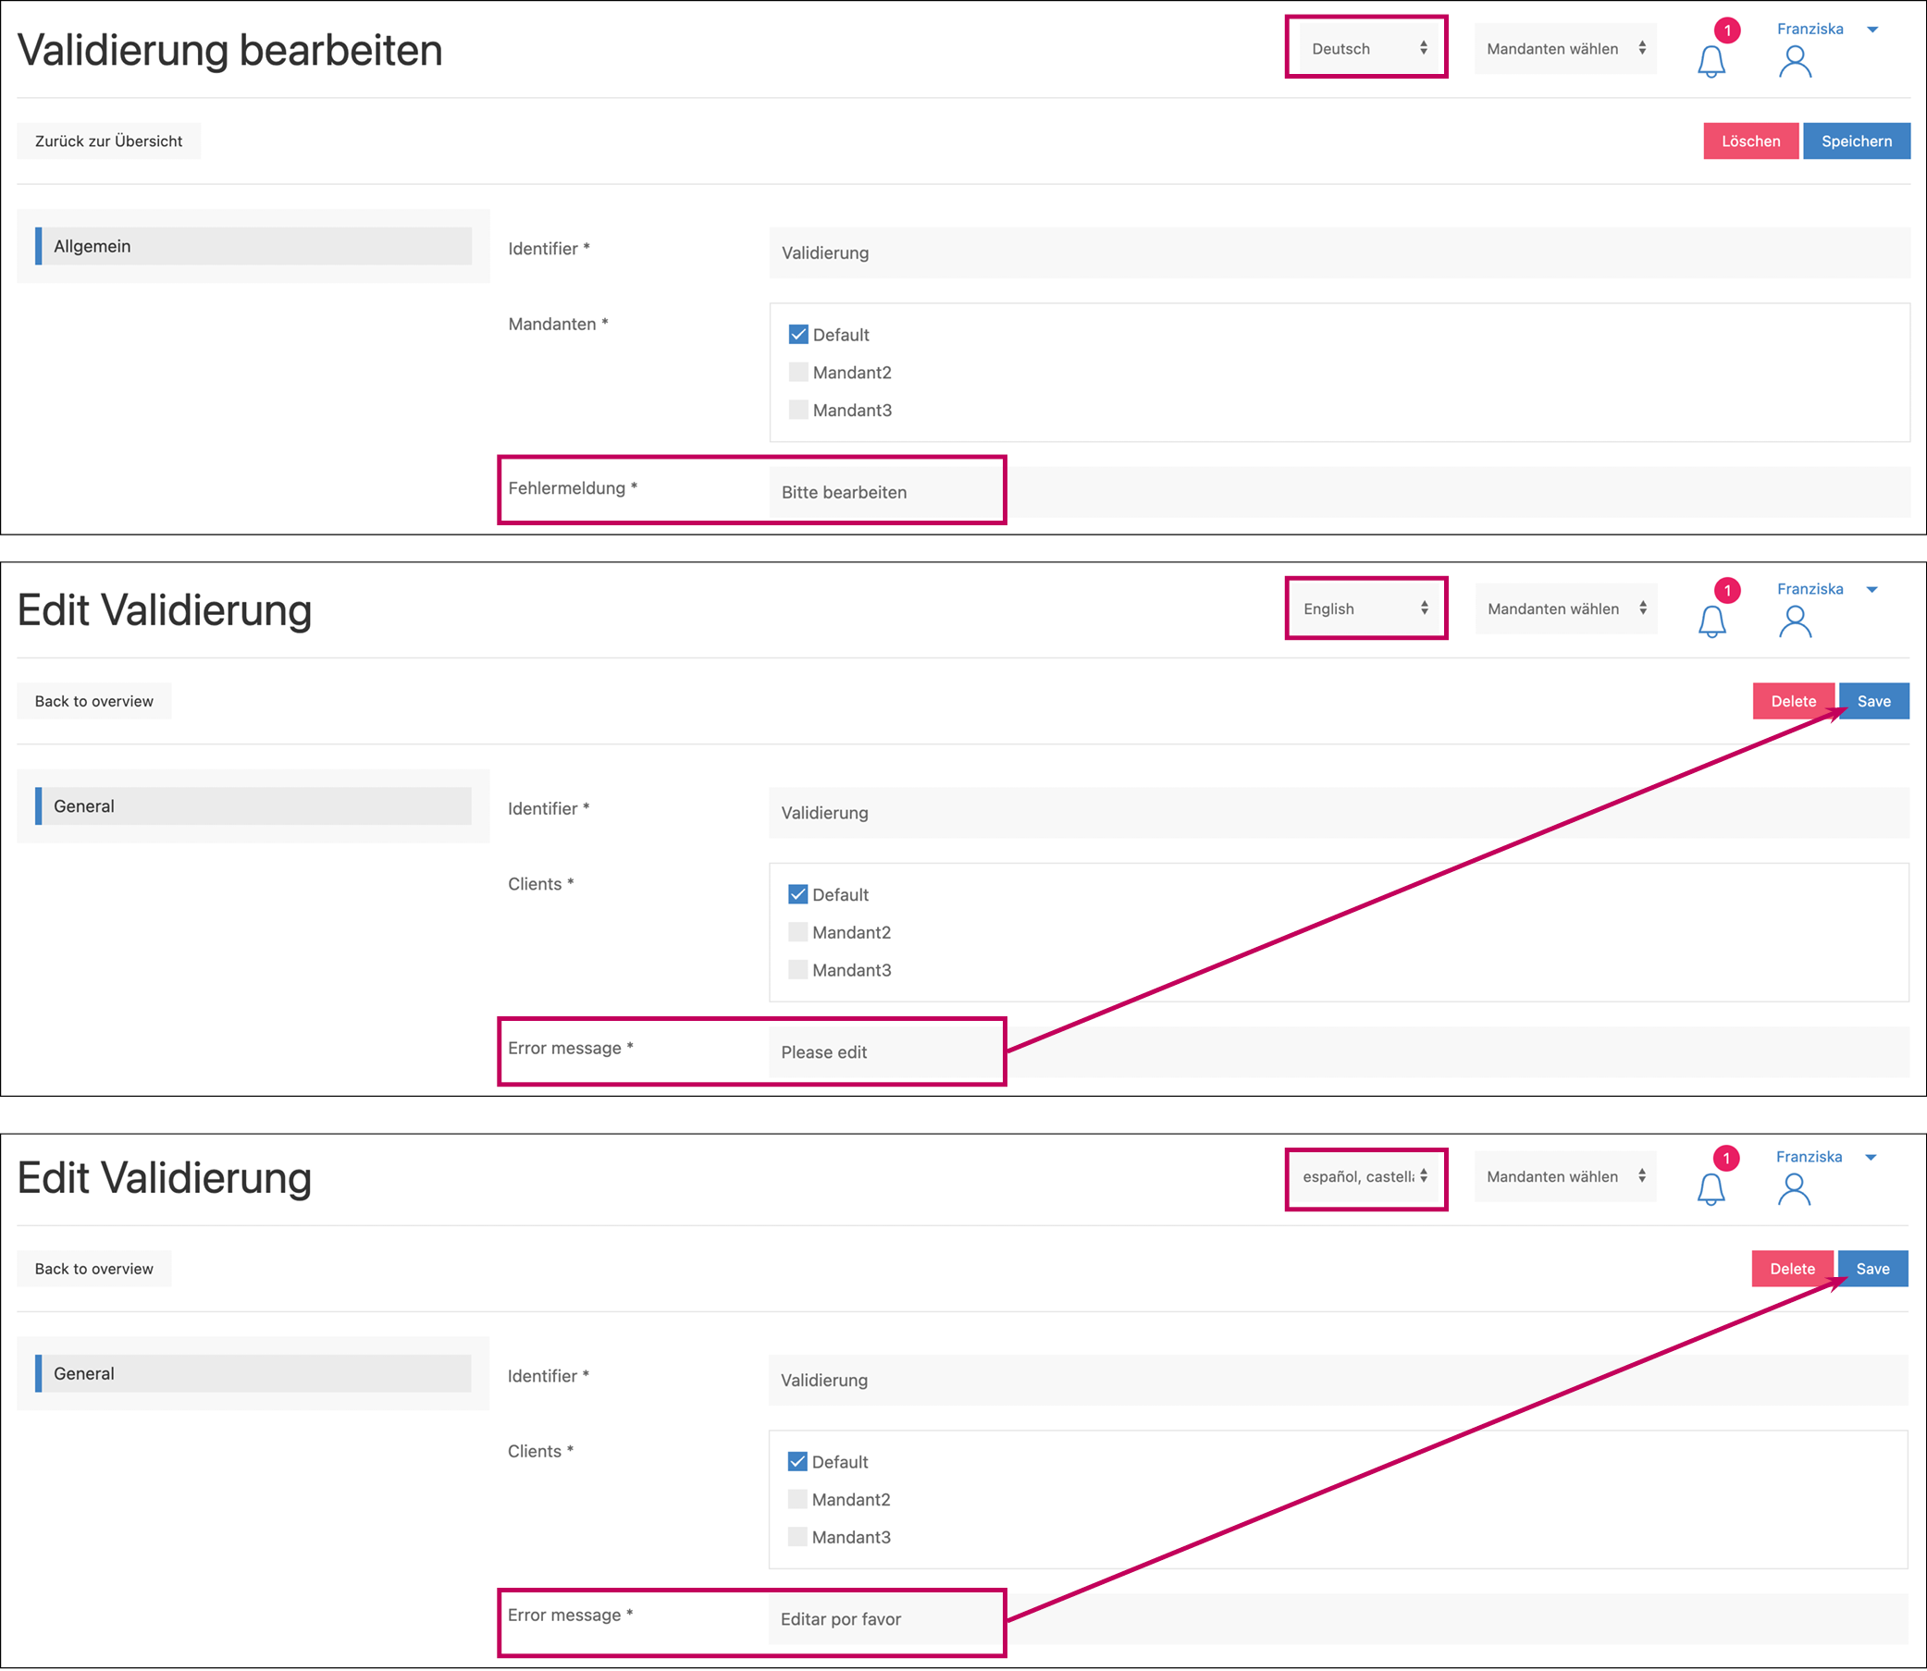
Task: Check Mandant3 in the español panel Clients
Action: click(797, 1537)
